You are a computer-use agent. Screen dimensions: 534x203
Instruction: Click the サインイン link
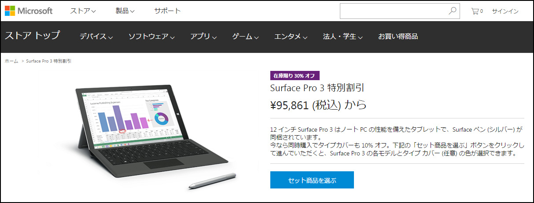505,11
